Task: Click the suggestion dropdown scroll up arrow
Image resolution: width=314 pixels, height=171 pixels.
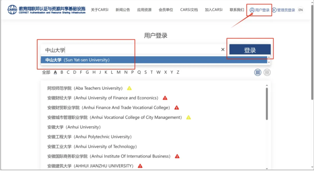Action: pos(269,57)
